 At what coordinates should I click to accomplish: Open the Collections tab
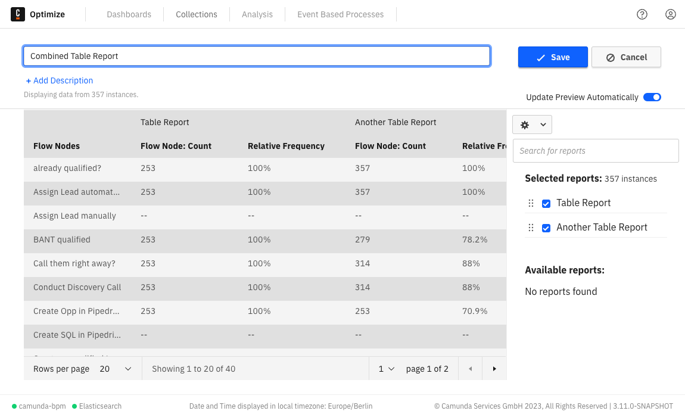197,14
